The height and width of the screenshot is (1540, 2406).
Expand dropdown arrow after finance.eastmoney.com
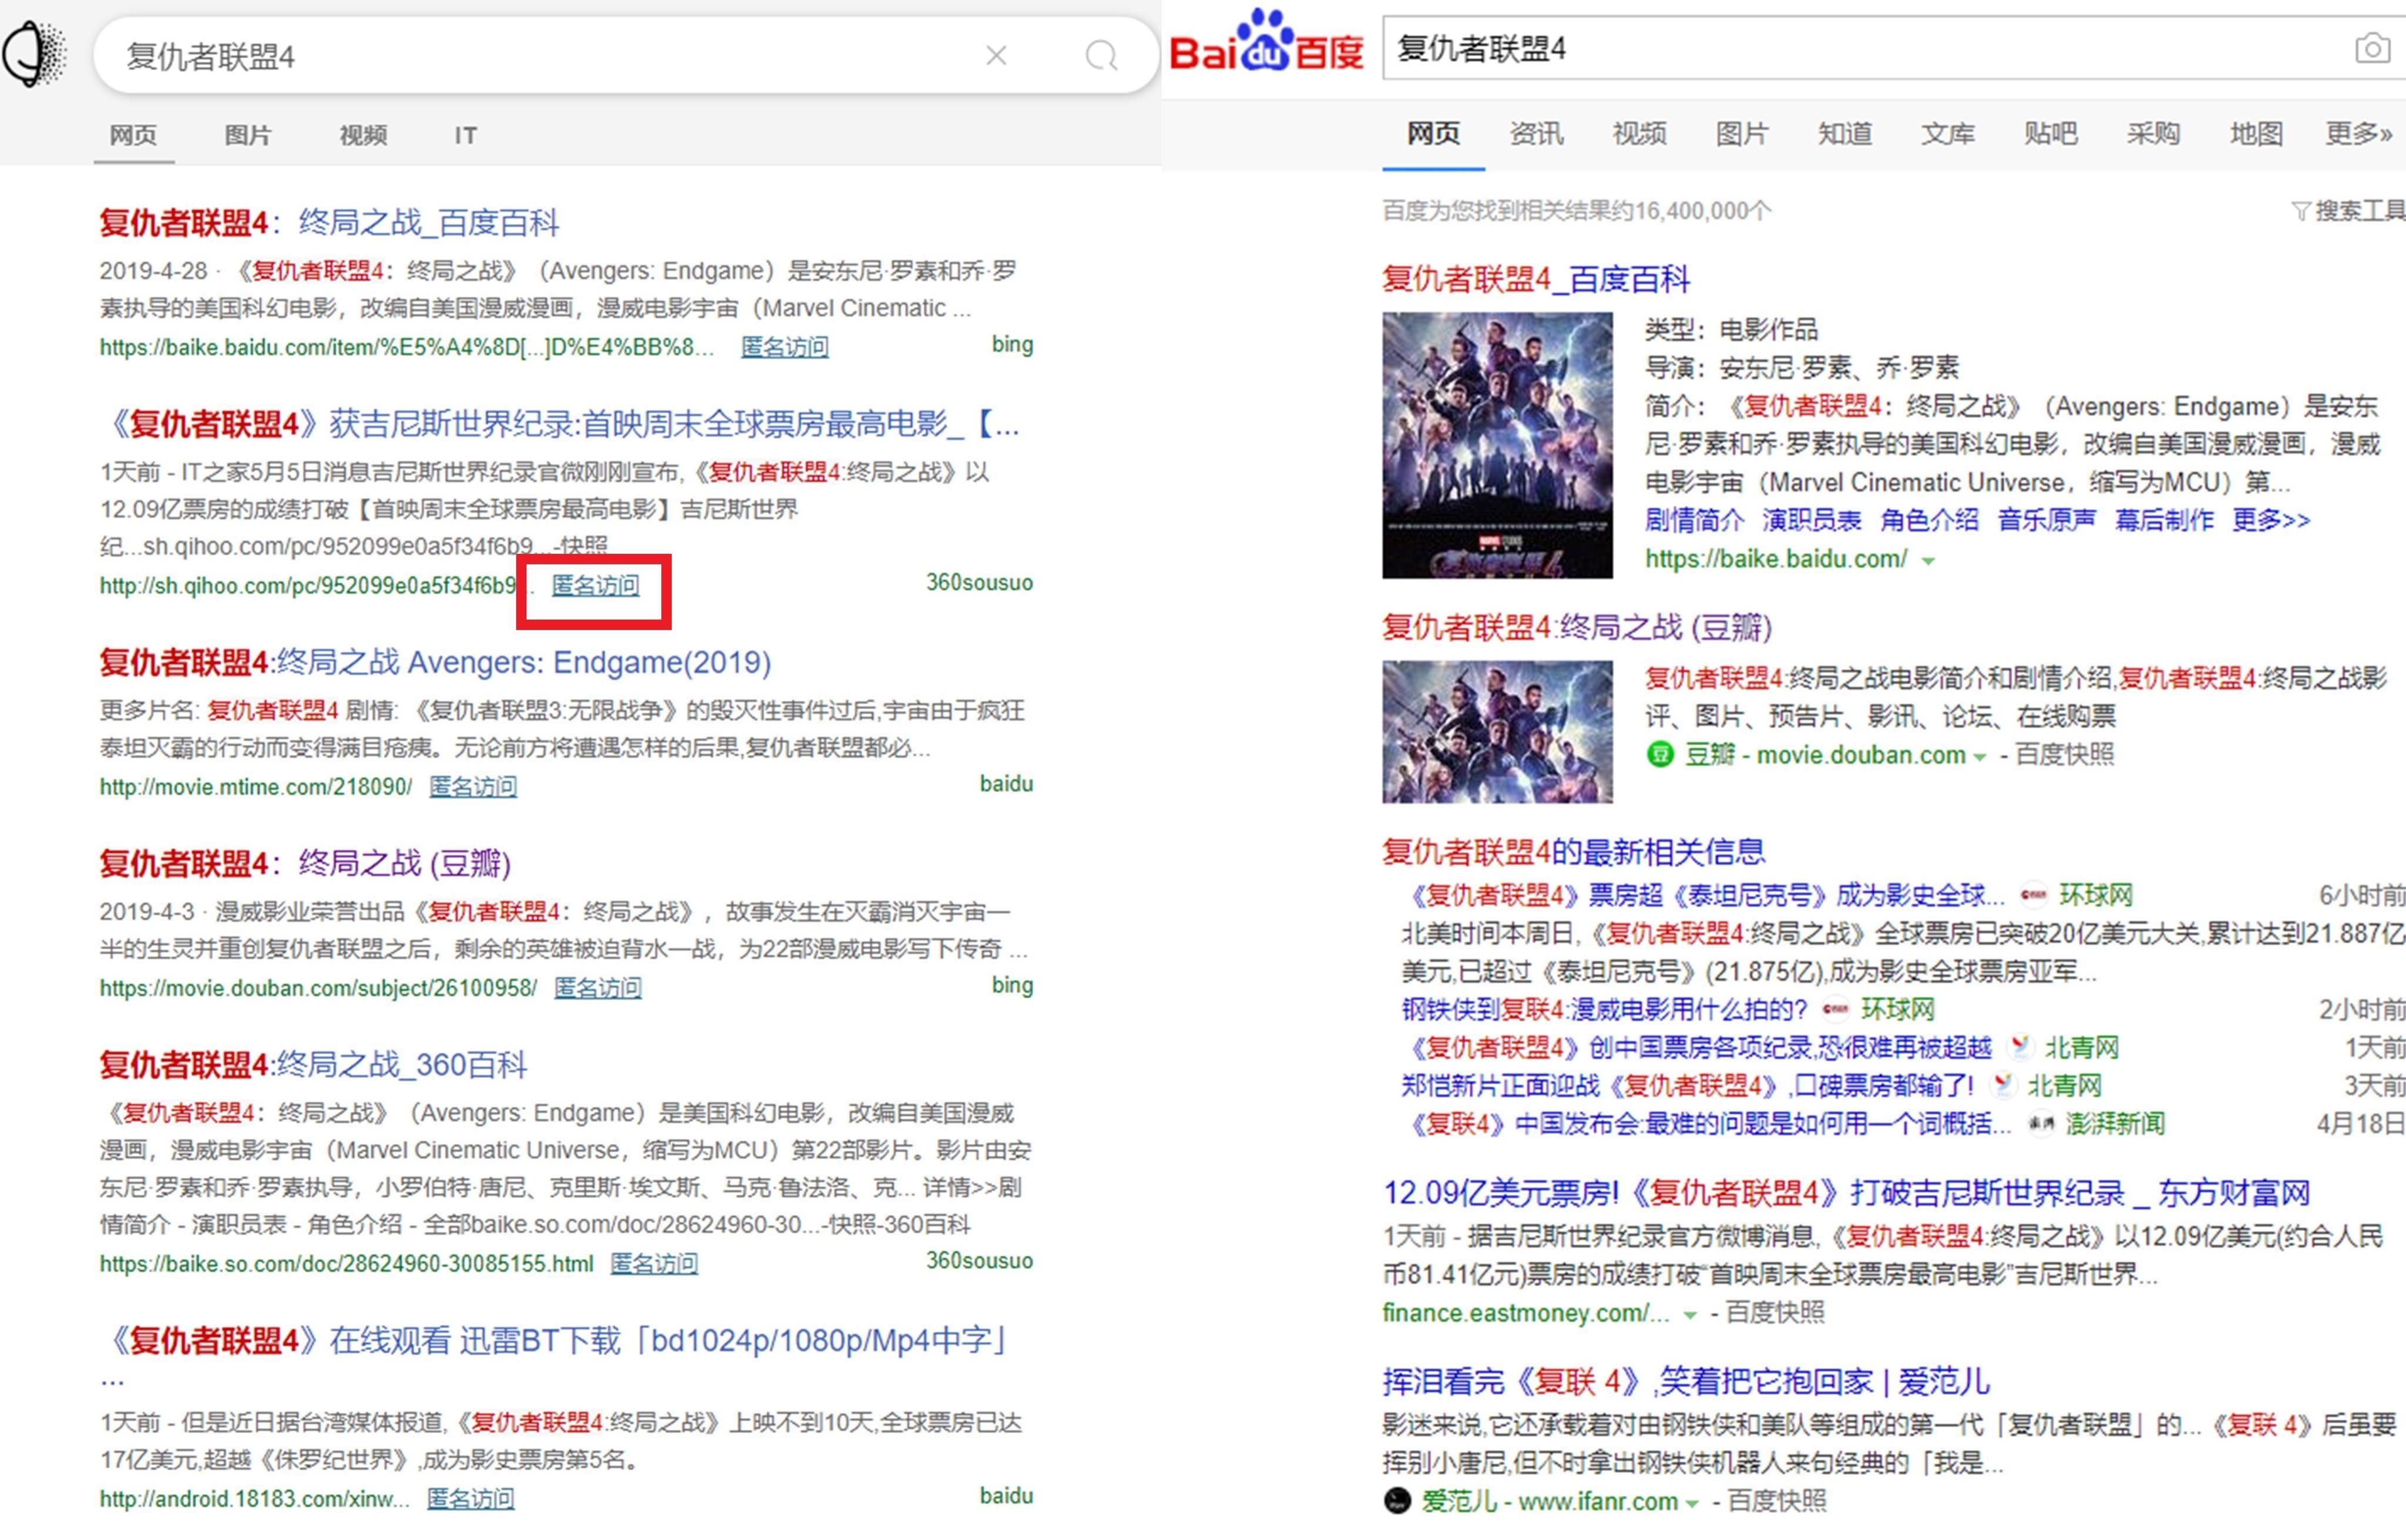[x=1690, y=1316]
